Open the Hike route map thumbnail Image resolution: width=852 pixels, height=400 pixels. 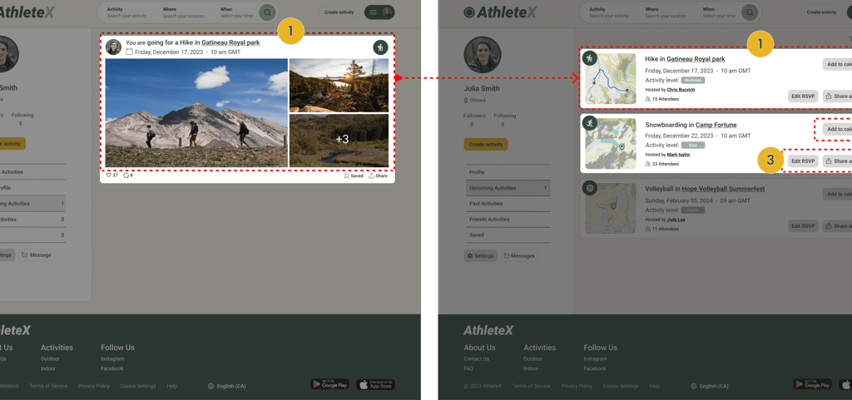[x=611, y=79]
